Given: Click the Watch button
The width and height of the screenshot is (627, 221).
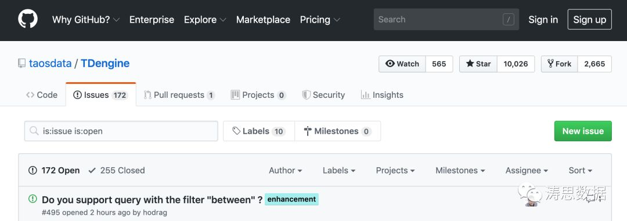Looking at the screenshot, I should pos(402,64).
